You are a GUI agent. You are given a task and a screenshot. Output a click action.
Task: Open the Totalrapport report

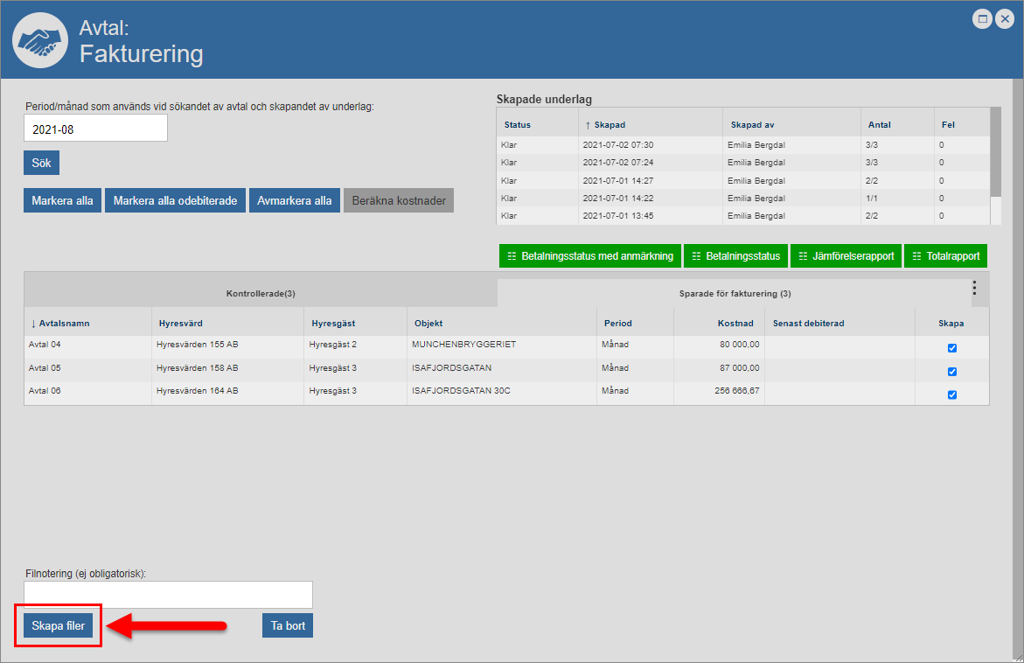945,256
